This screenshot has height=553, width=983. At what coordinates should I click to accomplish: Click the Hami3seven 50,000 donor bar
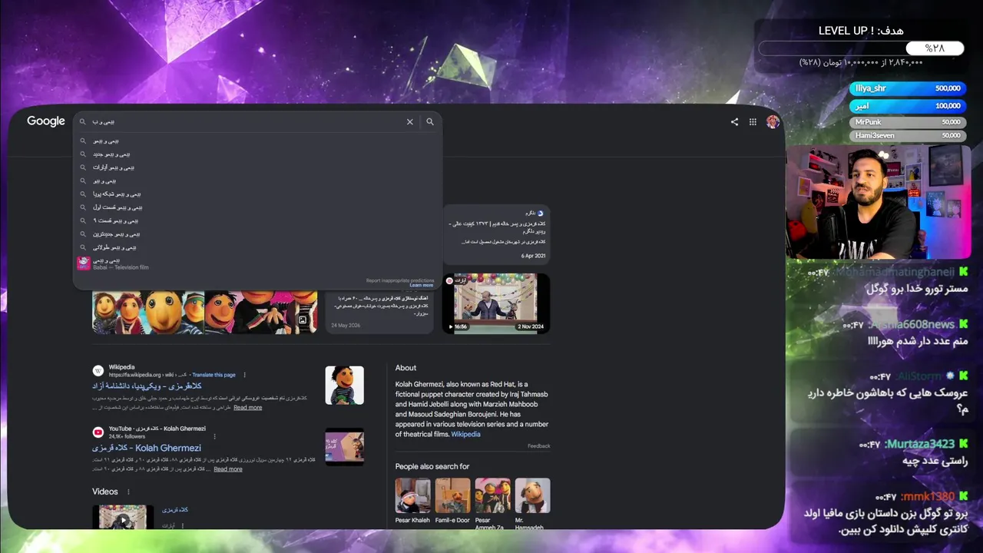pos(907,135)
